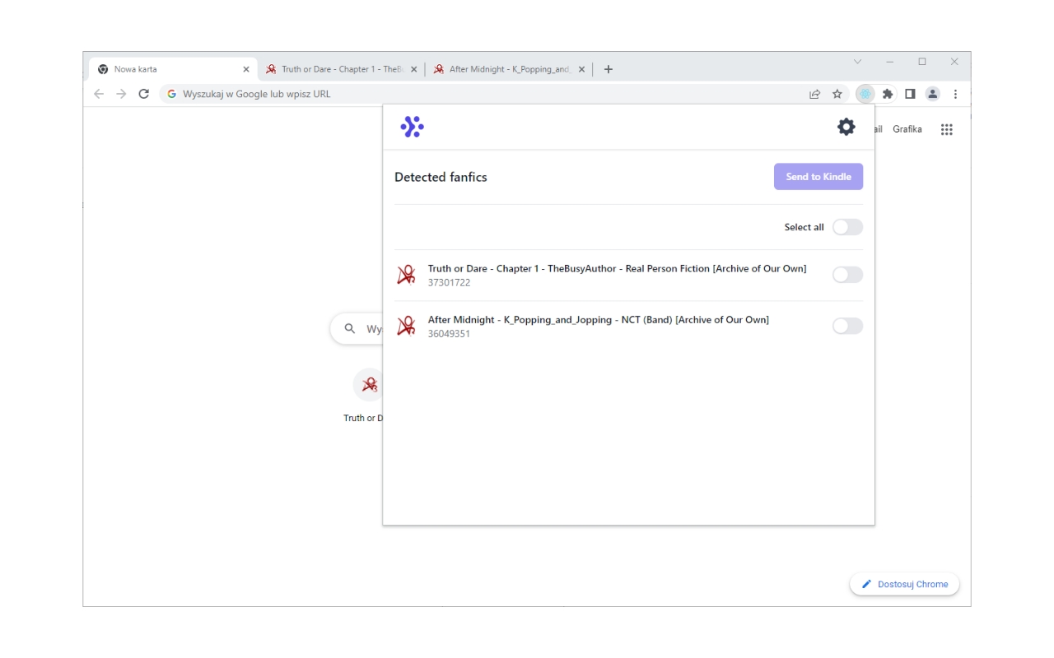This screenshot has width=1054, height=658.
Task: Click the Send to Kindle button
Action: (818, 177)
